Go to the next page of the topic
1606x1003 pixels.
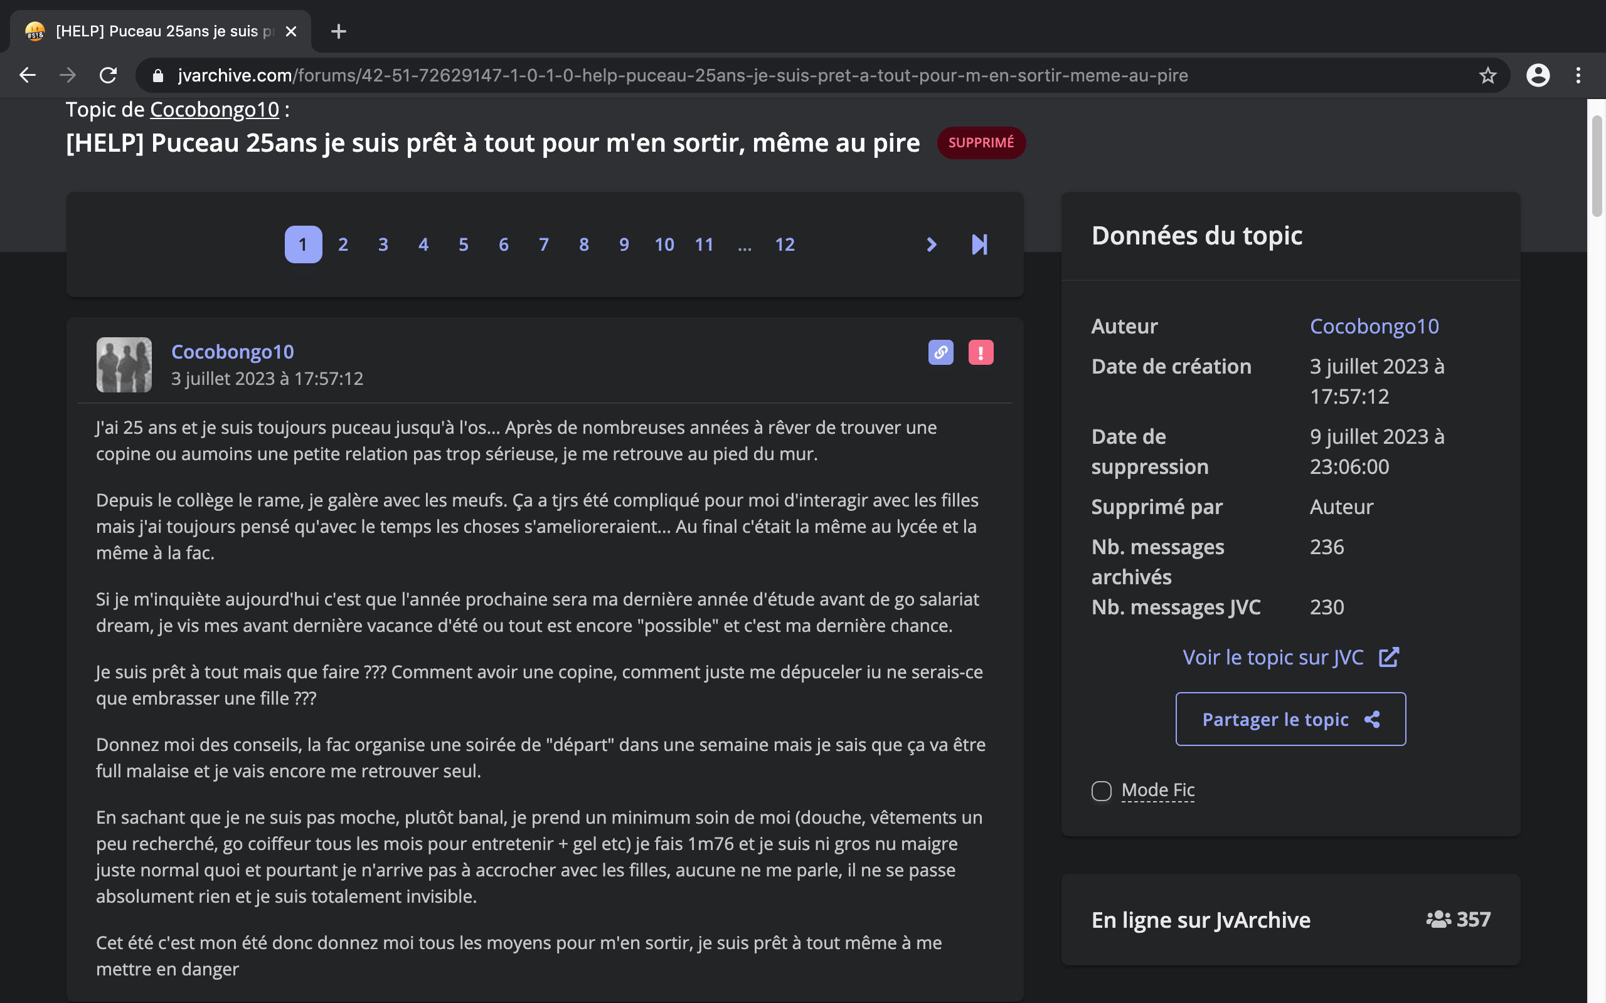point(931,244)
